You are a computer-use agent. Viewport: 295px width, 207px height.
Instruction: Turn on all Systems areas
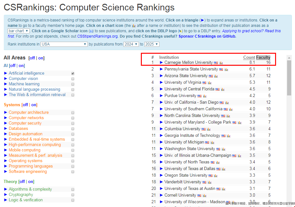34,105
